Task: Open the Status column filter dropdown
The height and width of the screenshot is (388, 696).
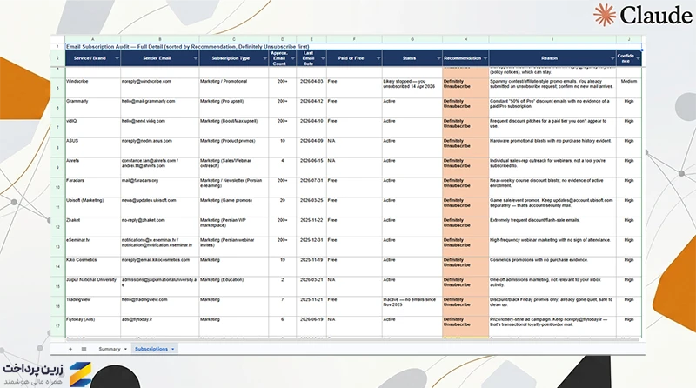Action: point(438,58)
